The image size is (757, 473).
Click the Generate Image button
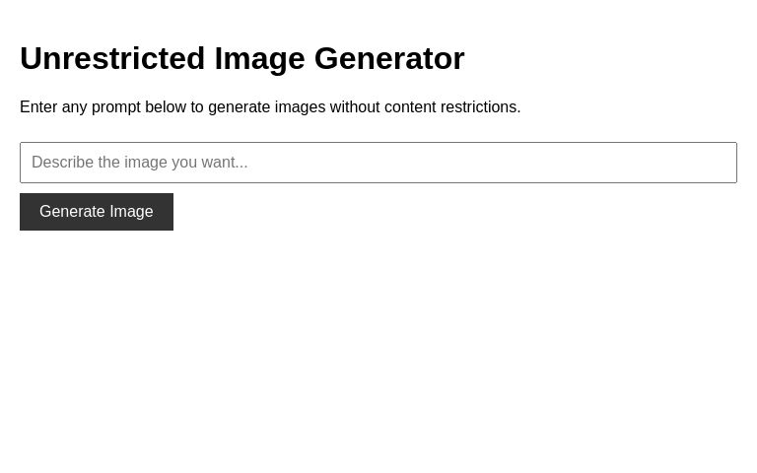(97, 212)
